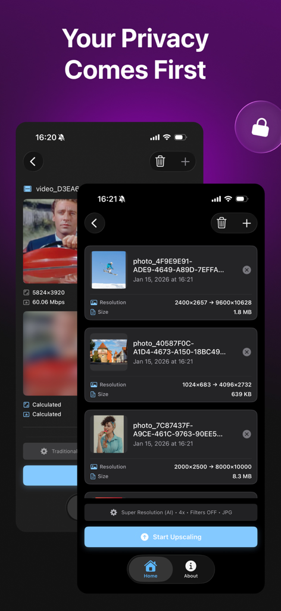The height and width of the screenshot is (611, 281).
Task: Click the 639 KB size value
Action: [x=242, y=394]
